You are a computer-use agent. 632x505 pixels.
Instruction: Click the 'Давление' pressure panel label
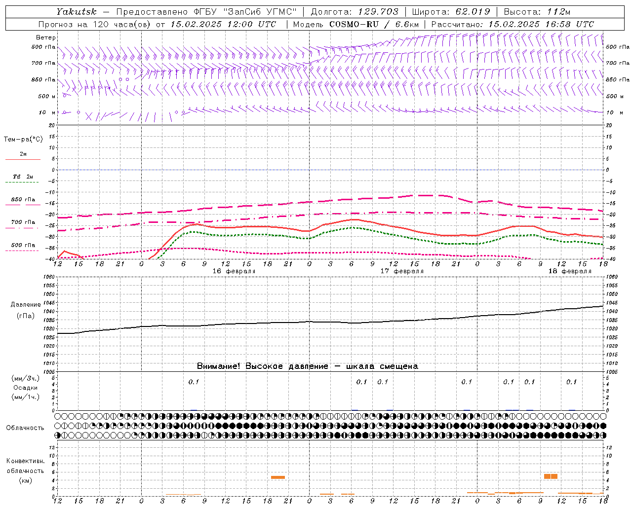click(26, 305)
